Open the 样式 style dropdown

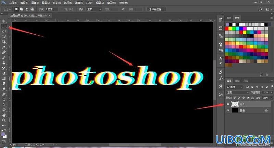[x=94, y=9]
